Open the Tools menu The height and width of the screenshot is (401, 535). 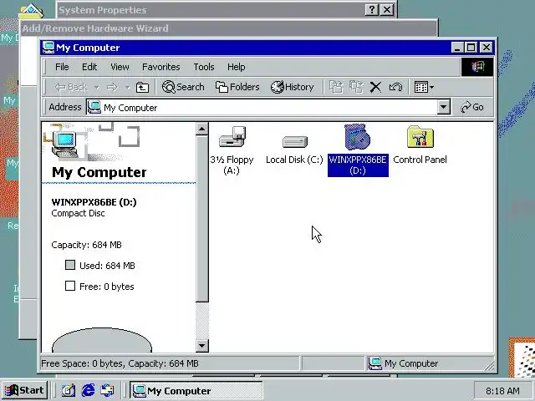(x=204, y=67)
